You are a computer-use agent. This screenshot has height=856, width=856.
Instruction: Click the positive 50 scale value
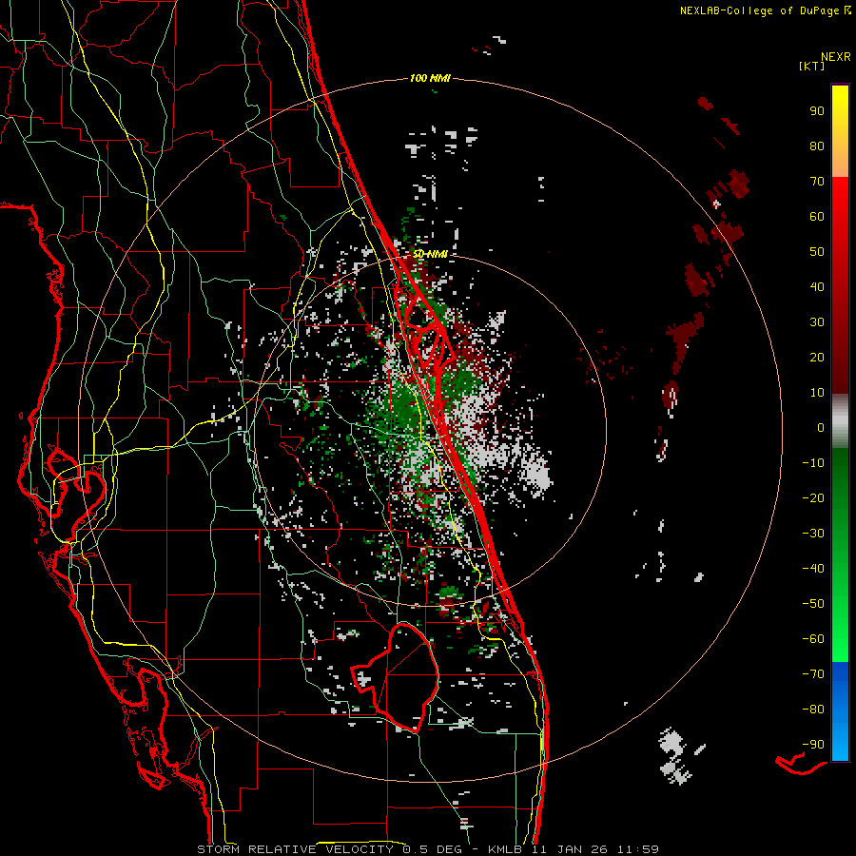click(817, 252)
